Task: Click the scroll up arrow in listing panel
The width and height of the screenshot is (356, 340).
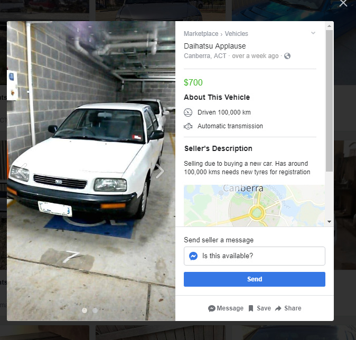Action: click(329, 26)
